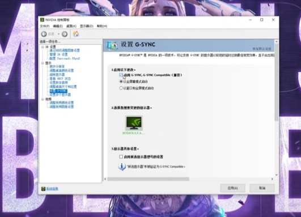Viewport: 301px width, 217px height.
Task: Collapse the 显示 tree node
Action: coord(43,63)
